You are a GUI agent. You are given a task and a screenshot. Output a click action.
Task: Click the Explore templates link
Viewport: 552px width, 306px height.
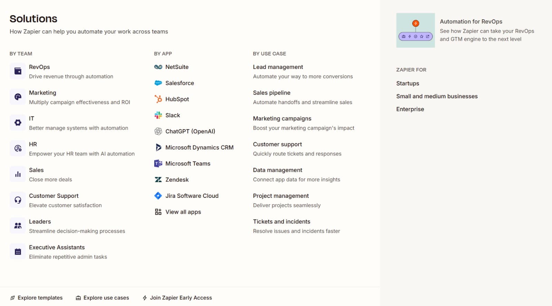click(x=40, y=298)
